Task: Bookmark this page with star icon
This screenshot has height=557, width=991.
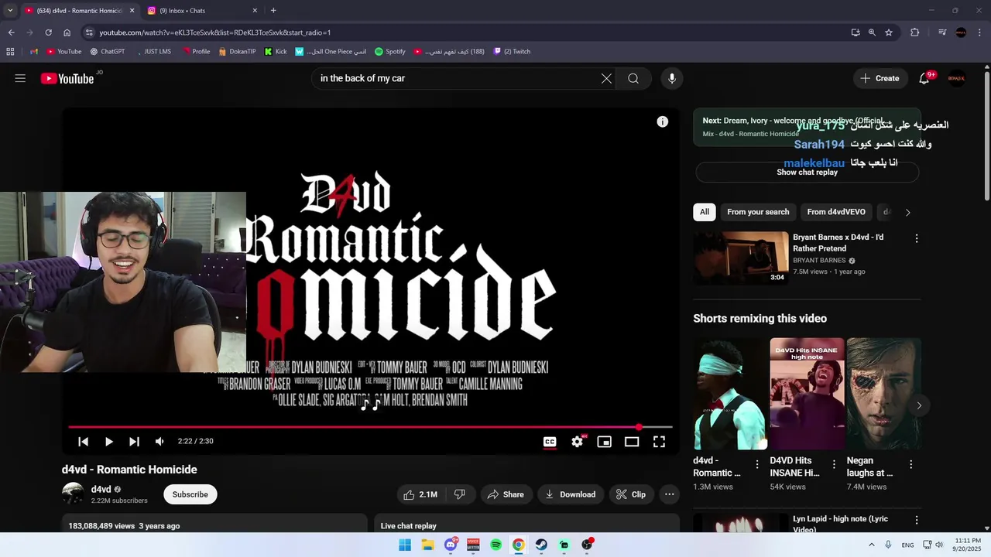Action: pos(889,32)
